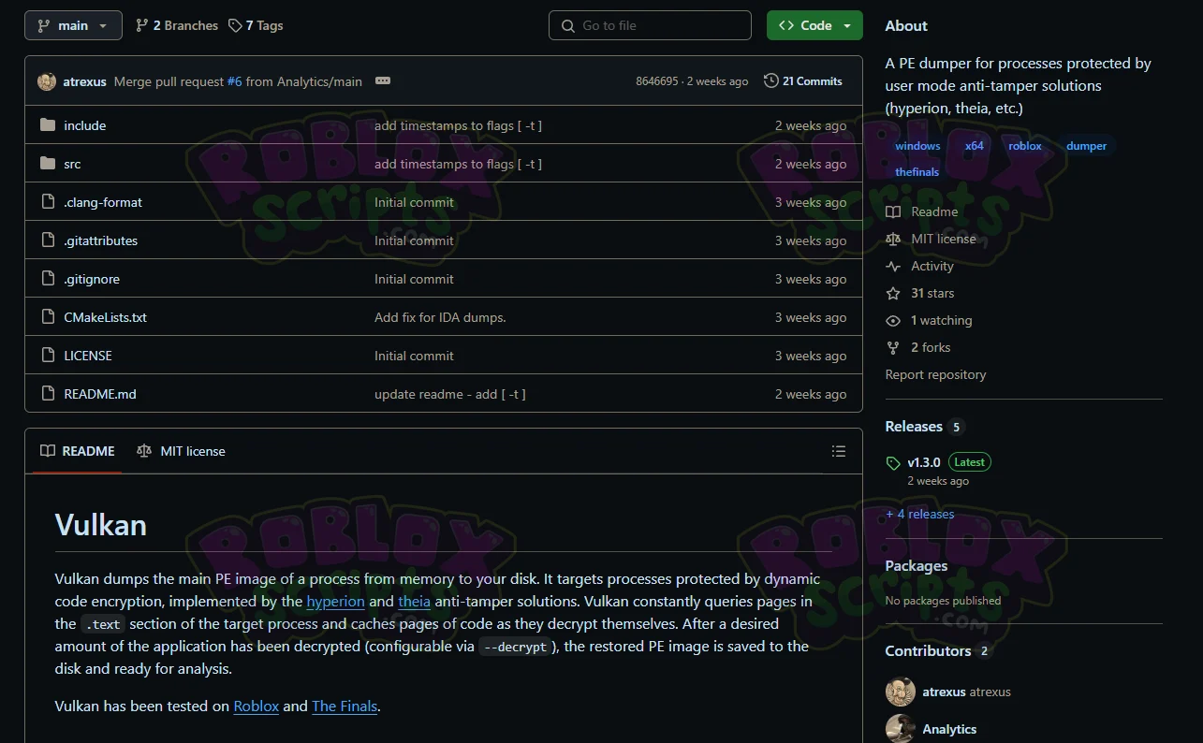Click the Go to file search field

point(650,25)
